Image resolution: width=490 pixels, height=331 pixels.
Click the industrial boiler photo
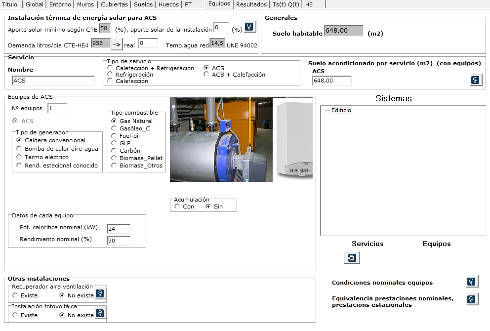[221, 139]
